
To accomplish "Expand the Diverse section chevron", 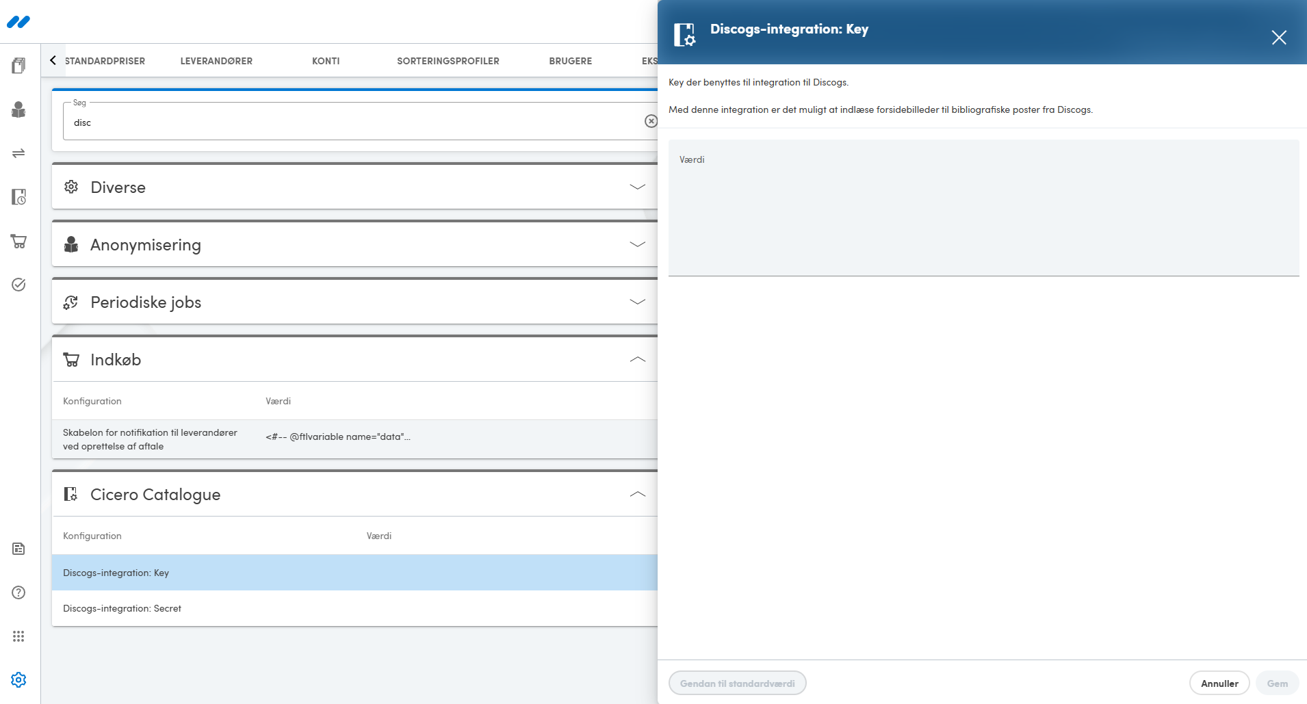I will 638,187.
